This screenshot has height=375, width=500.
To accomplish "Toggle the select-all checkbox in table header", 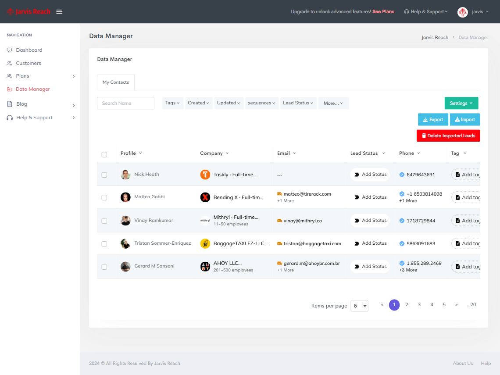I will 104,154.
